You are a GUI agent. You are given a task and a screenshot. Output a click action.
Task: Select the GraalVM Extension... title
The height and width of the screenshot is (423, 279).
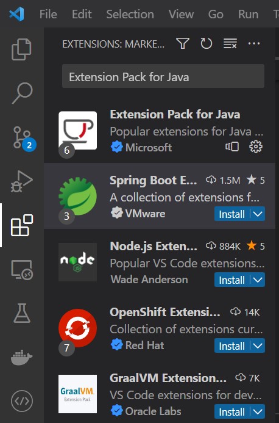pyautogui.click(x=168, y=378)
